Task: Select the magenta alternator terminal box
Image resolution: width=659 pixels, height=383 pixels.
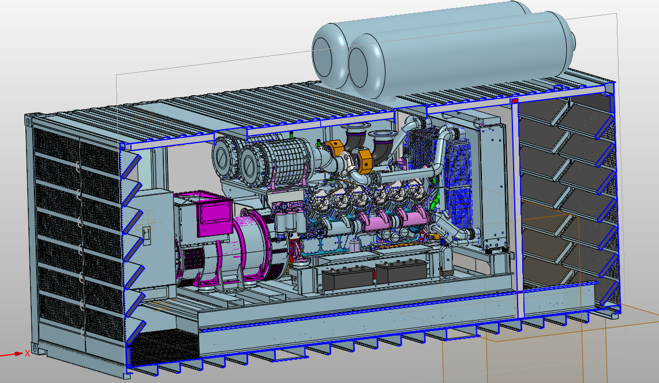Action: pyautogui.click(x=214, y=215)
